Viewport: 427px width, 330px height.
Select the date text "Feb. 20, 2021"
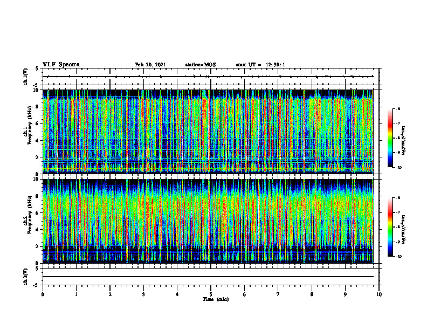tap(150, 65)
